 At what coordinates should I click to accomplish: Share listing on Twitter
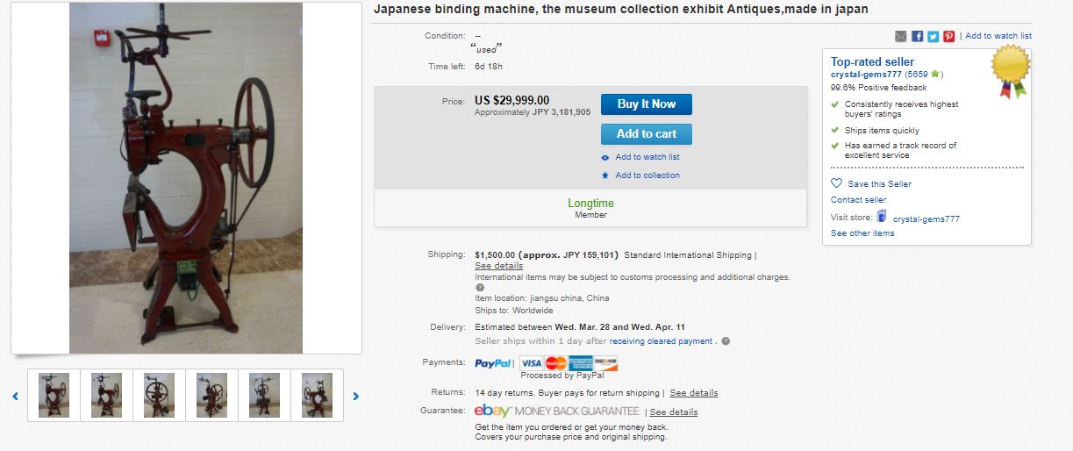933,36
